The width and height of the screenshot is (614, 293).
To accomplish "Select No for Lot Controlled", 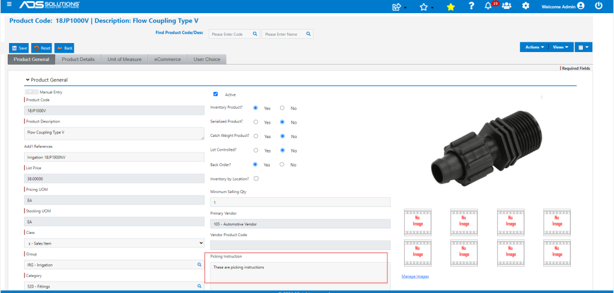I will 282,150.
